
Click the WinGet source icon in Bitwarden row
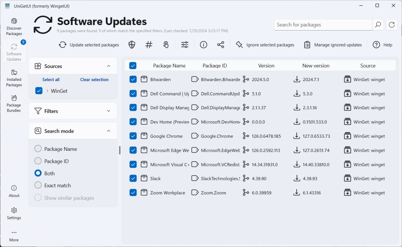coord(347,79)
